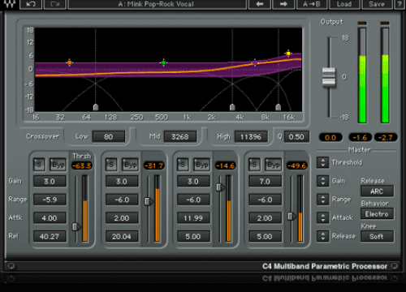
Task: Bypass band 3 with its Byp button
Action: click(202, 165)
